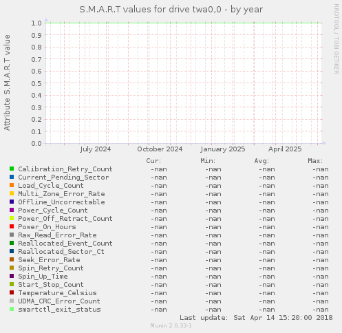342x333 pixels.
Task: Click the Power_Off_Retract_Count lime swatch
Action: coord(12,218)
